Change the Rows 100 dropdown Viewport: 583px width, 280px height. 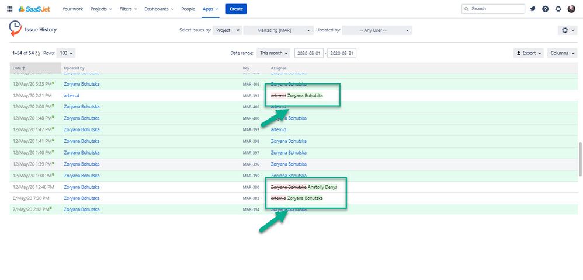coord(66,53)
